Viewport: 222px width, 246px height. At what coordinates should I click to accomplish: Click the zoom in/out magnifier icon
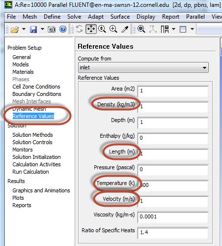click(102, 29)
